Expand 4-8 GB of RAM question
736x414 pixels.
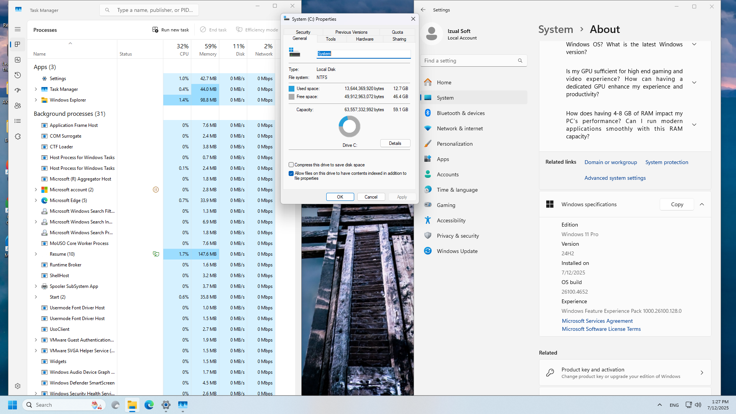coord(694,125)
